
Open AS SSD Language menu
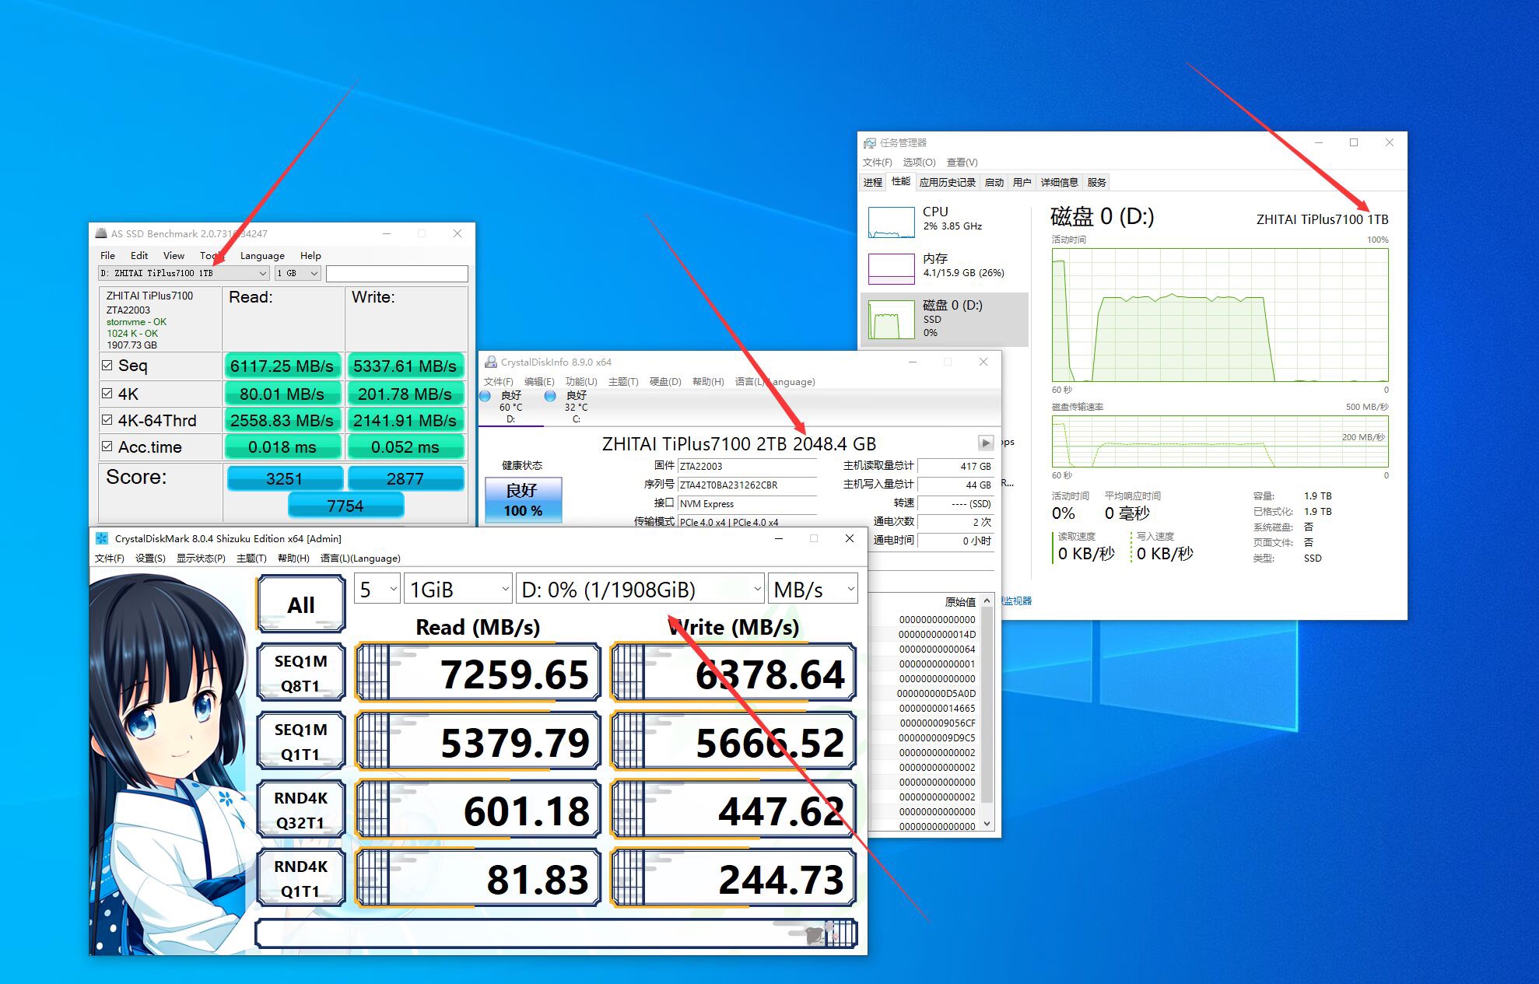pos(262,255)
